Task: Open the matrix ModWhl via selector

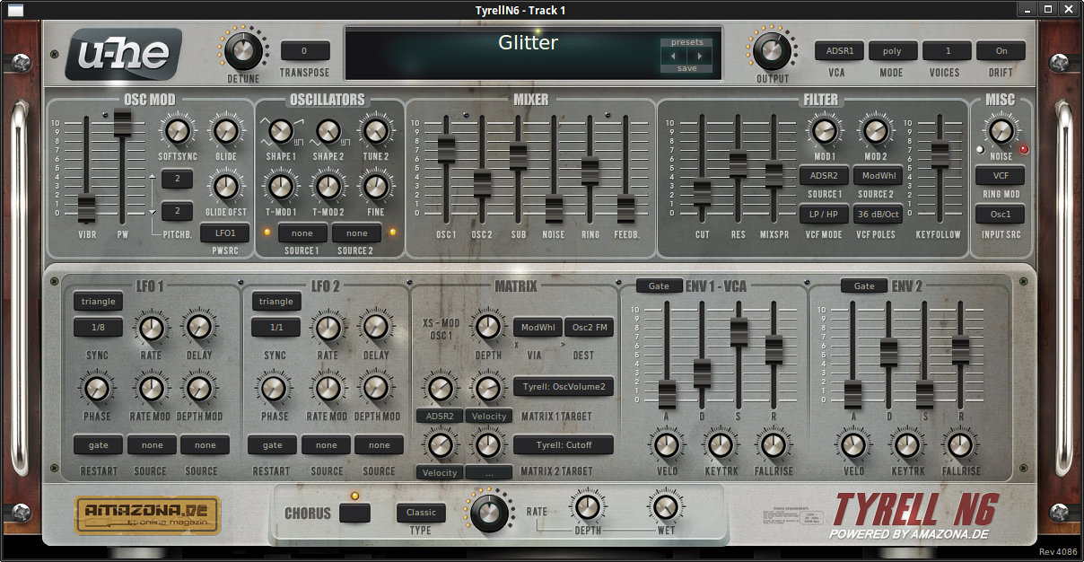Action: coord(537,328)
